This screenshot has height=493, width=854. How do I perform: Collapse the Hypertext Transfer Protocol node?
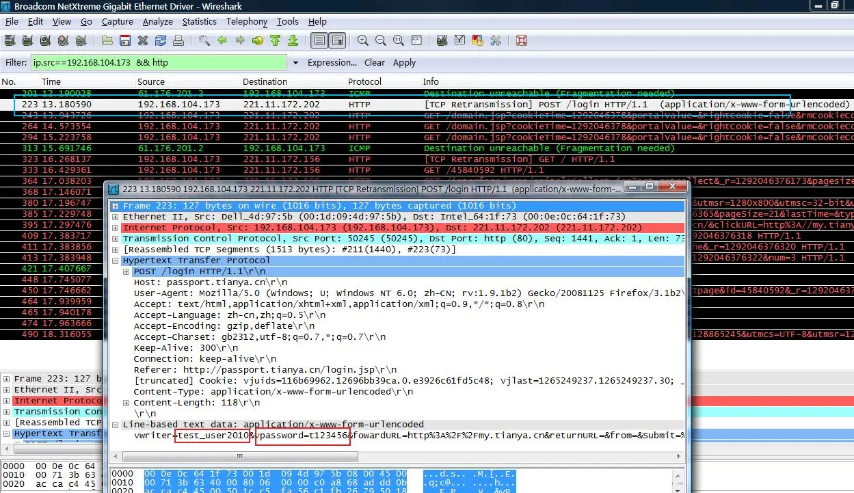[x=116, y=261]
